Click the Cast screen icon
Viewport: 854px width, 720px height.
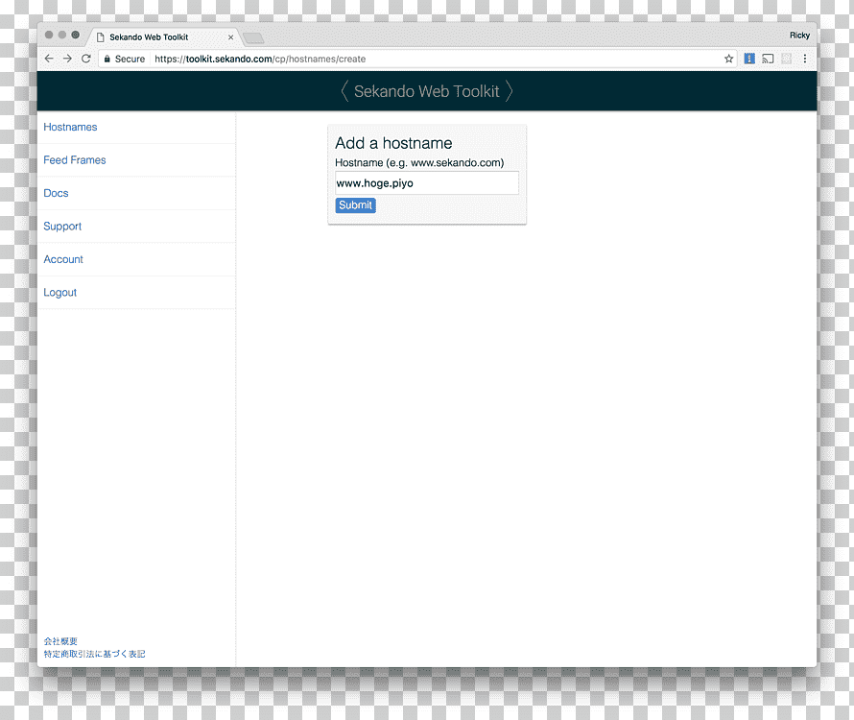pyautogui.click(x=768, y=59)
